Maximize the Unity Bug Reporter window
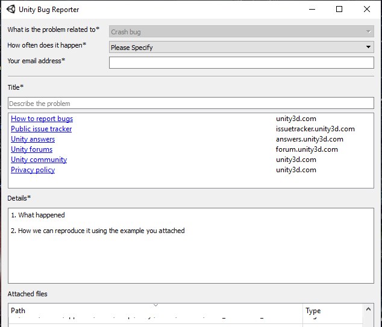This screenshot has height=327, width=382. coord(339,9)
